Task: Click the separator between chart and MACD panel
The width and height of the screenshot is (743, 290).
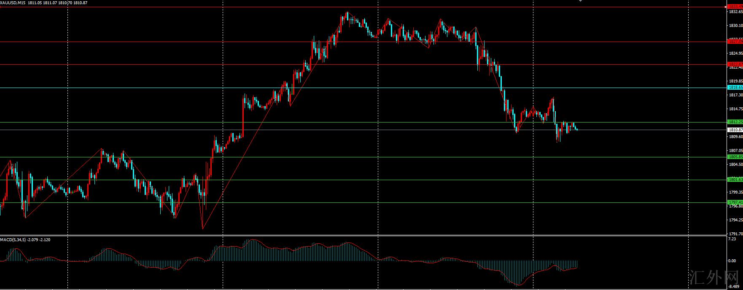Action: coord(363,236)
